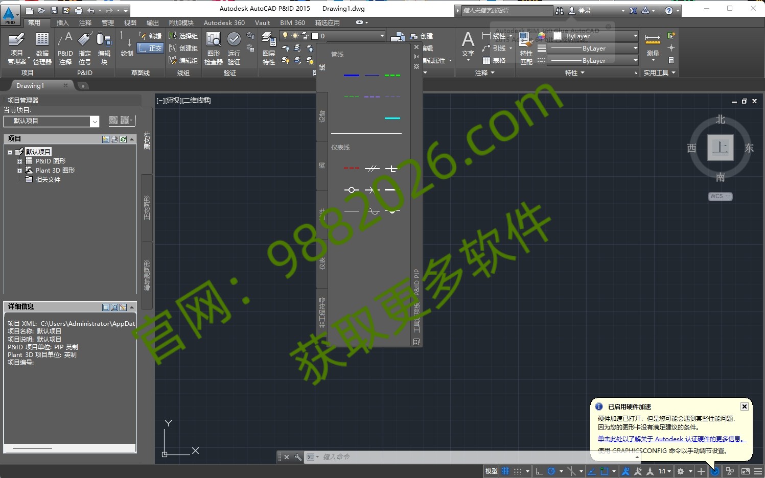Click the wrench customize icon in command line
This screenshot has width=765, height=478.
(298, 457)
